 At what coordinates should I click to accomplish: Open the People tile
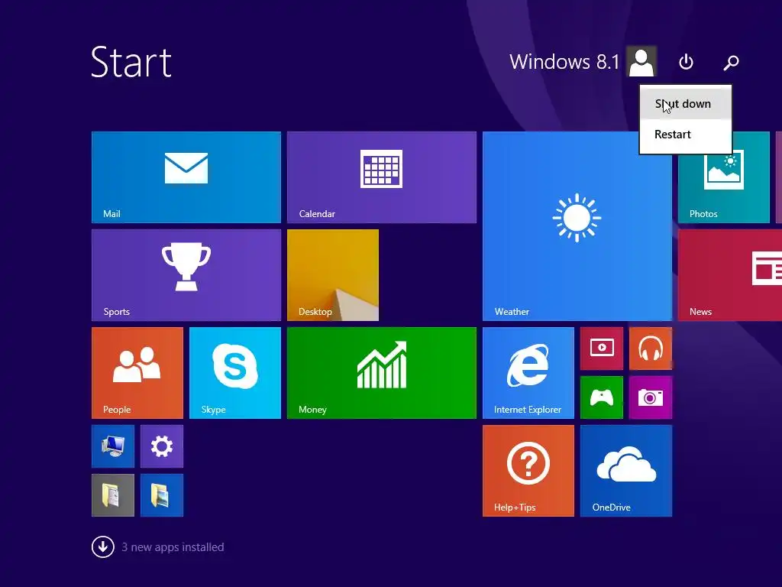click(x=137, y=373)
